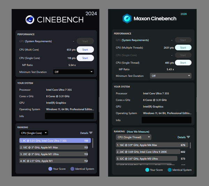The height and width of the screenshot is (186, 209).
Task: Open System Requirements link in Cinebench 2024
Action: pyautogui.click(x=38, y=41)
